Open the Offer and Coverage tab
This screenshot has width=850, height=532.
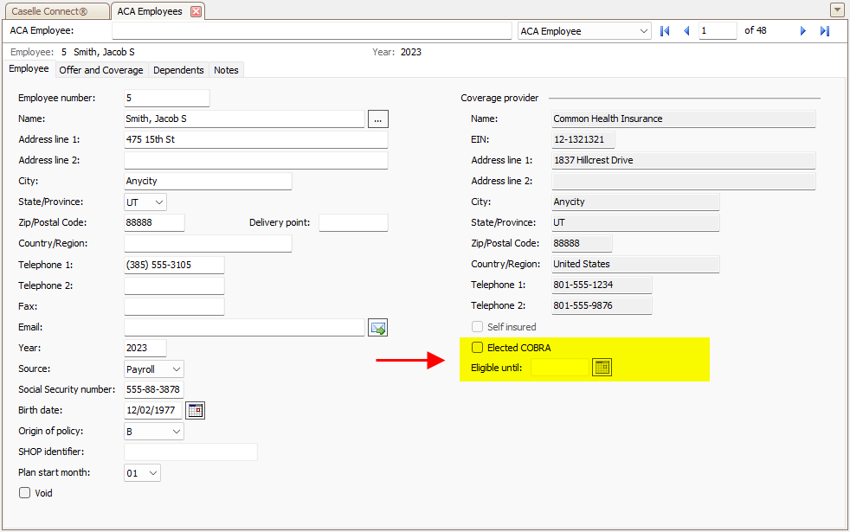(100, 70)
